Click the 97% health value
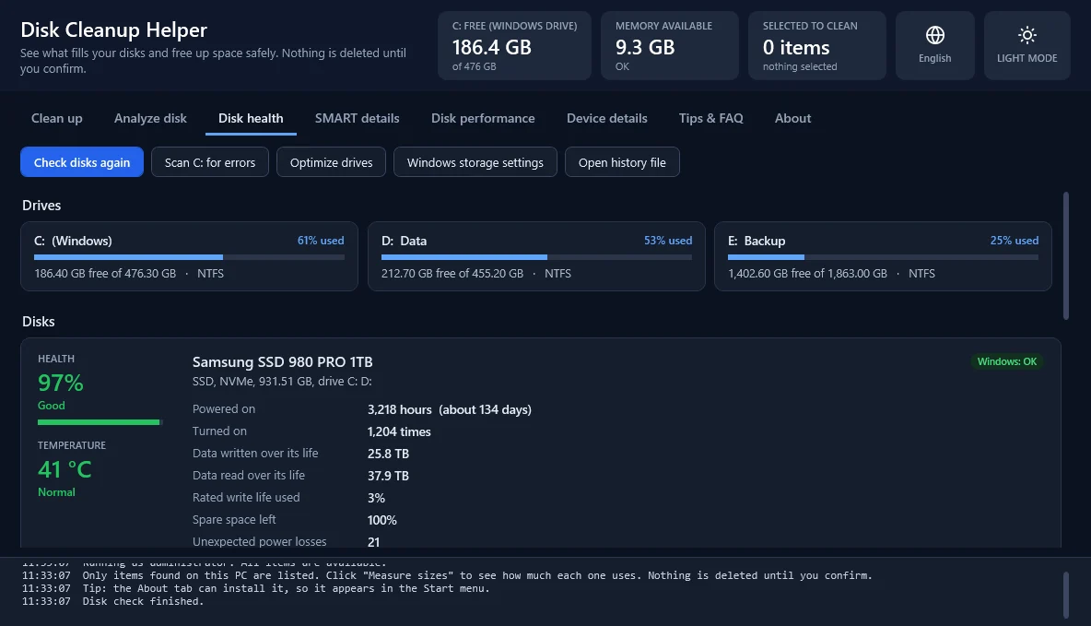 pyautogui.click(x=61, y=383)
